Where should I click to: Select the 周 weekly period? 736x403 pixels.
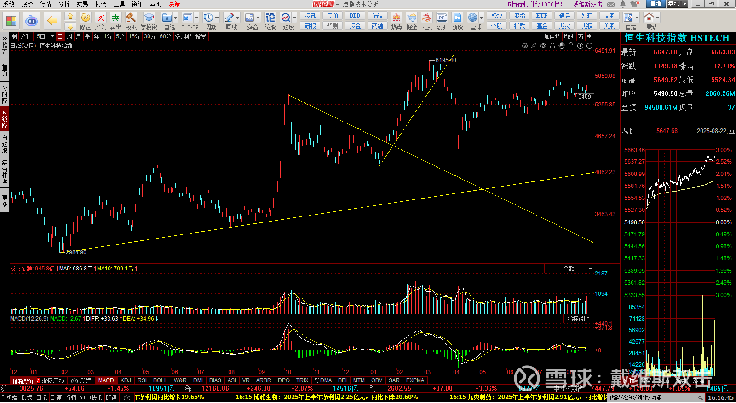coord(69,36)
